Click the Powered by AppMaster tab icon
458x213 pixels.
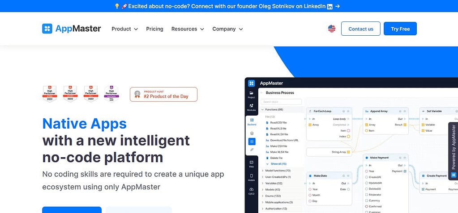[x=454, y=175]
